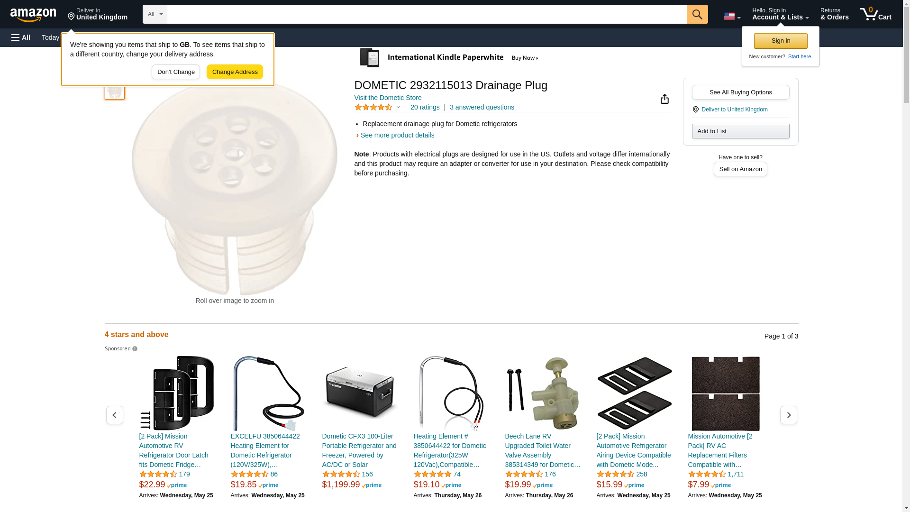Click the yellow Sign in button

point(781,41)
